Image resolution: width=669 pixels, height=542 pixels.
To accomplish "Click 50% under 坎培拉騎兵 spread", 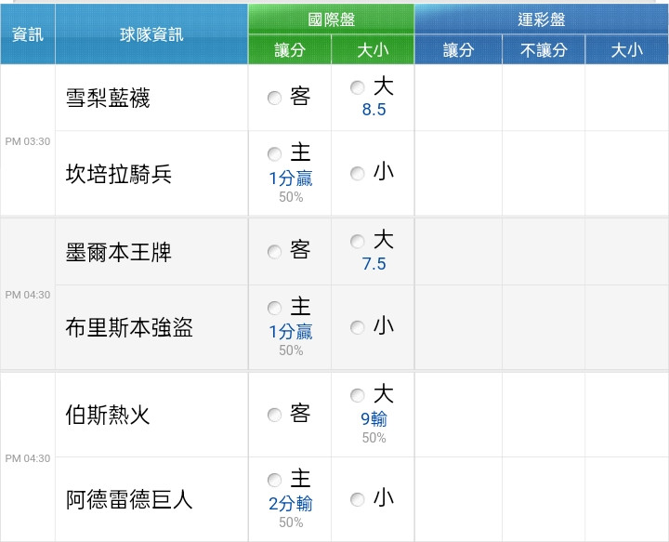I will [x=291, y=197].
